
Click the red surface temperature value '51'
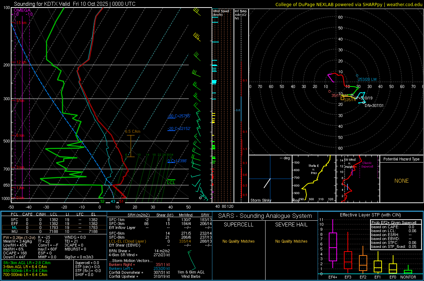121,201
